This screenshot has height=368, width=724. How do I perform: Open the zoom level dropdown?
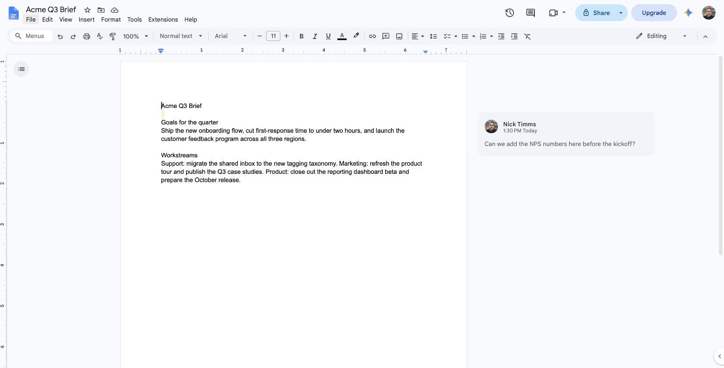coord(136,36)
